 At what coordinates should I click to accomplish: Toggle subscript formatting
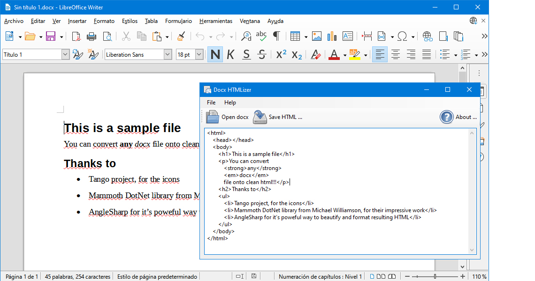coord(297,55)
